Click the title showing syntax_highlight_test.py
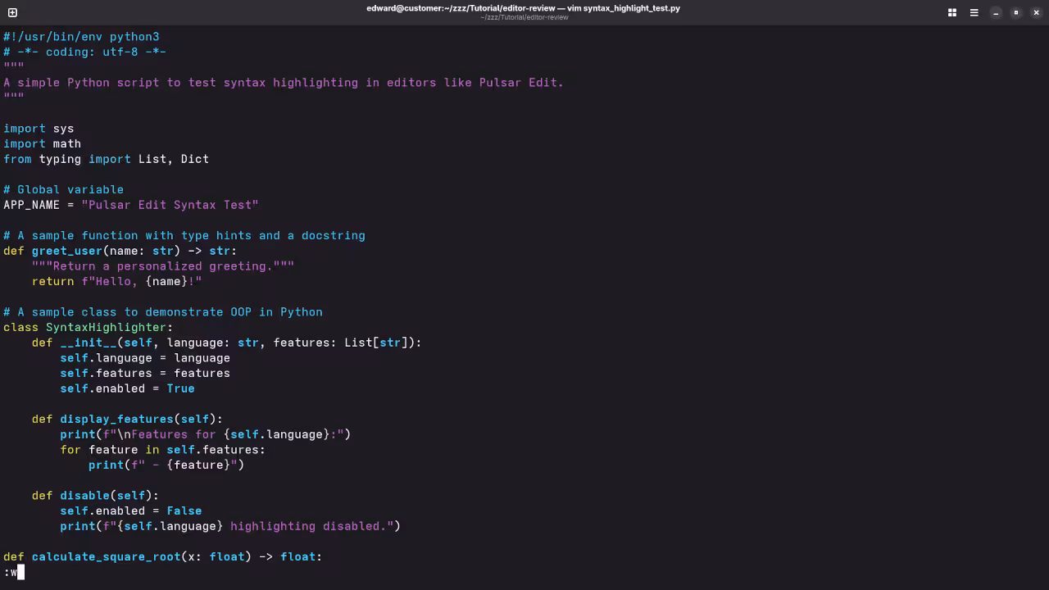 pos(524,8)
